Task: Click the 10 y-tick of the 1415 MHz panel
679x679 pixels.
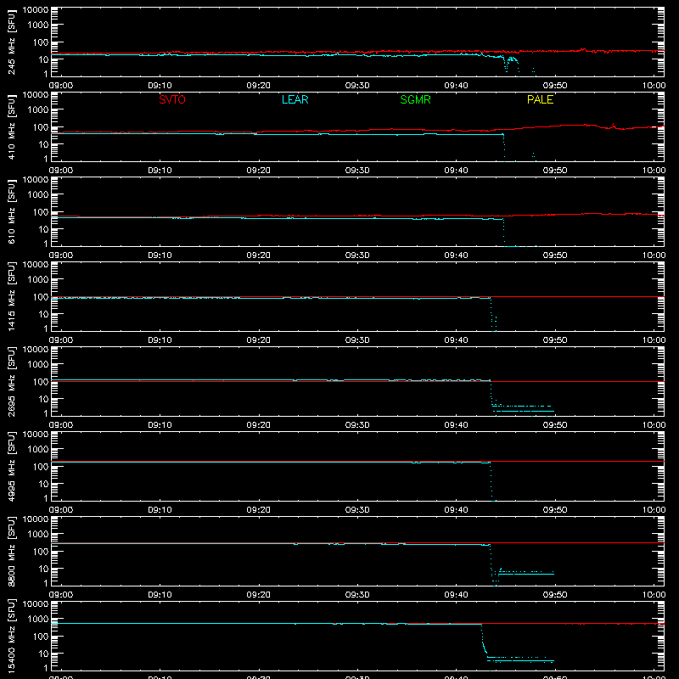Action: click(x=43, y=314)
